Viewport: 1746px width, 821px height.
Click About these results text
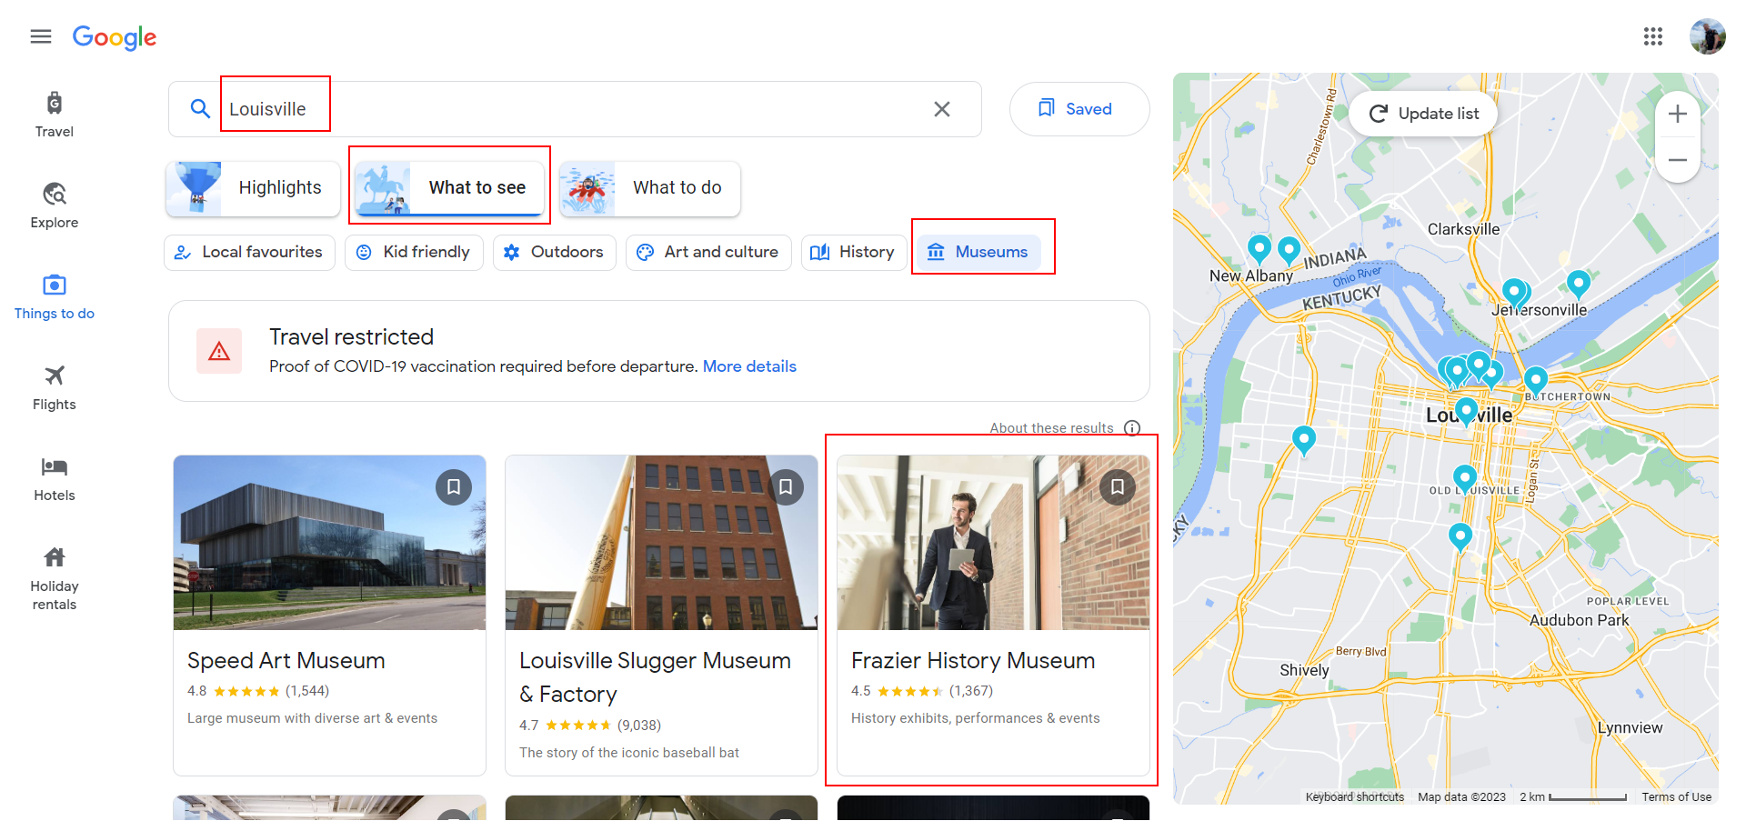(1051, 428)
